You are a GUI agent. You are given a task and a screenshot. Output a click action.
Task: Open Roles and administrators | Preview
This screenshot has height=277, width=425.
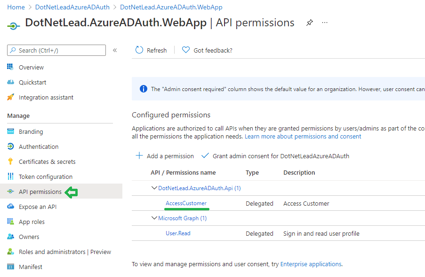(x=64, y=252)
